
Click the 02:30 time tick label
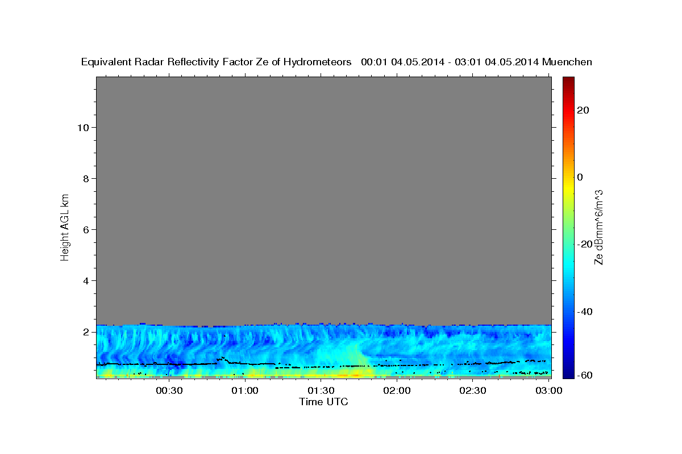click(473, 390)
